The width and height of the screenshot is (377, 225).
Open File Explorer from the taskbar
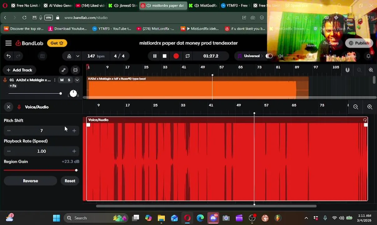click(x=161, y=218)
